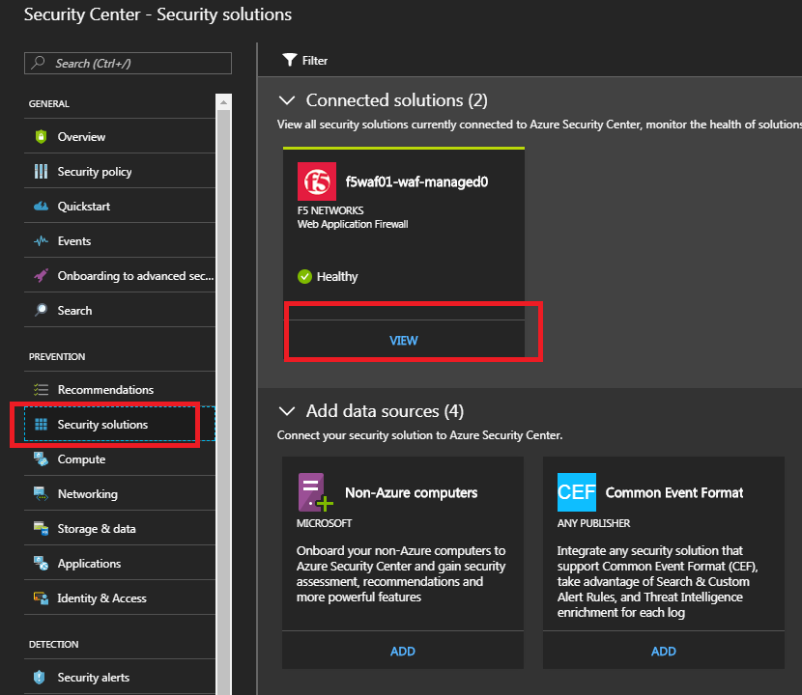Collapse the Connected solutions section
This screenshot has width=802, height=695.
click(x=287, y=100)
